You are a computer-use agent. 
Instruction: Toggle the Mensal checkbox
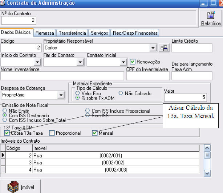pyautogui.click(x=95, y=133)
